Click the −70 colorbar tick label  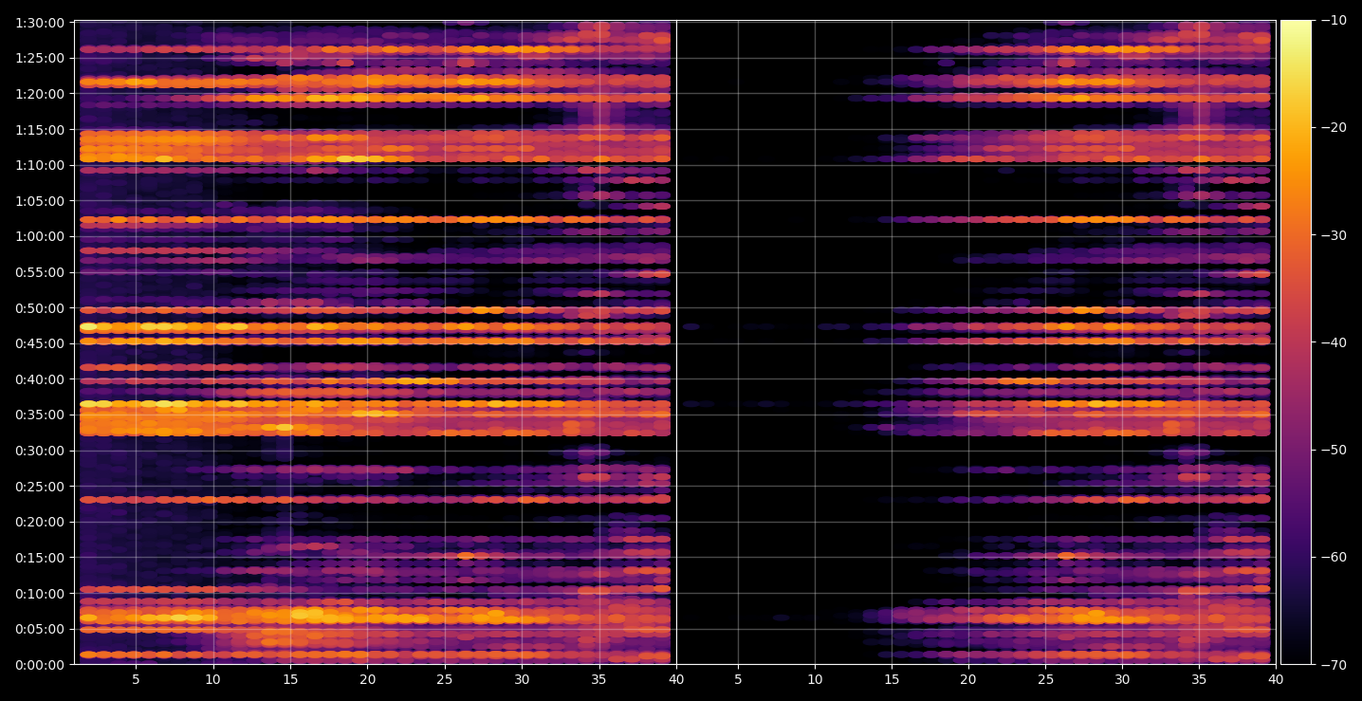coord(1334,665)
